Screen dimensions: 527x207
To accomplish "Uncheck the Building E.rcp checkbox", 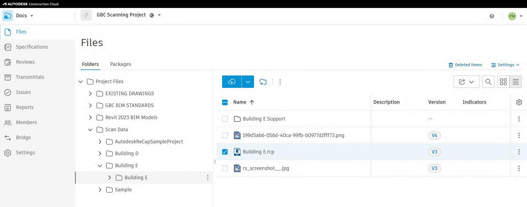I will tap(225, 152).
